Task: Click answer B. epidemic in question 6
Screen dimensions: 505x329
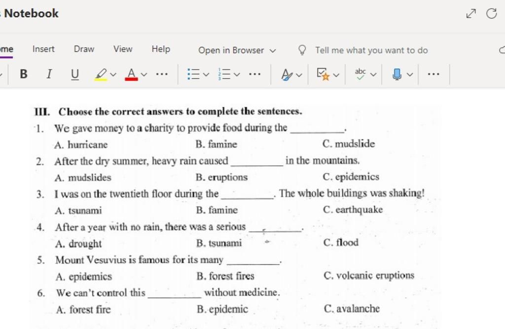Action: click(x=222, y=309)
